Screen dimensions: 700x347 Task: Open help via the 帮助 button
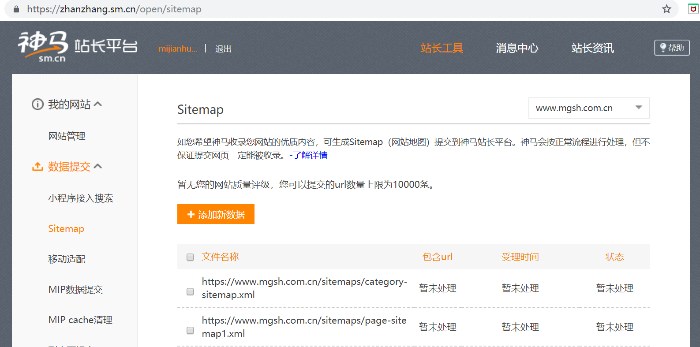pyautogui.click(x=672, y=48)
